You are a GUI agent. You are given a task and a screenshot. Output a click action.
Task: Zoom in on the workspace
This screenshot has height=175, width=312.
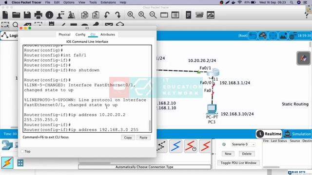[x=131, y=15]
